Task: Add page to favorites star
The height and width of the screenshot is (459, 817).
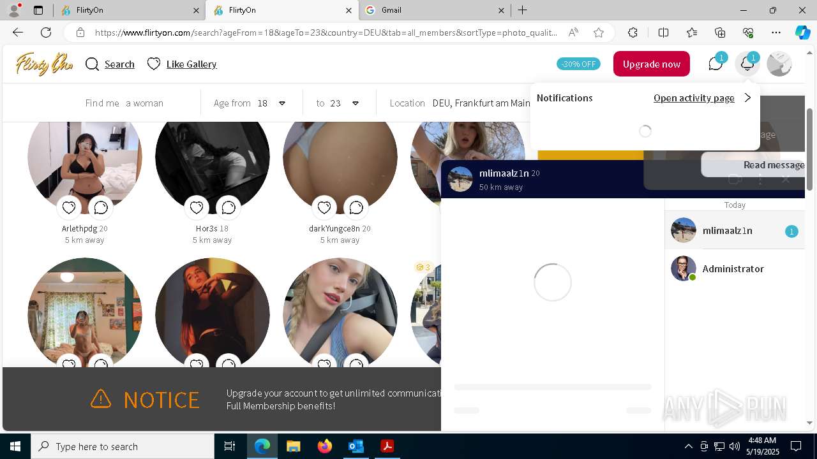Action: pos(599,33)
